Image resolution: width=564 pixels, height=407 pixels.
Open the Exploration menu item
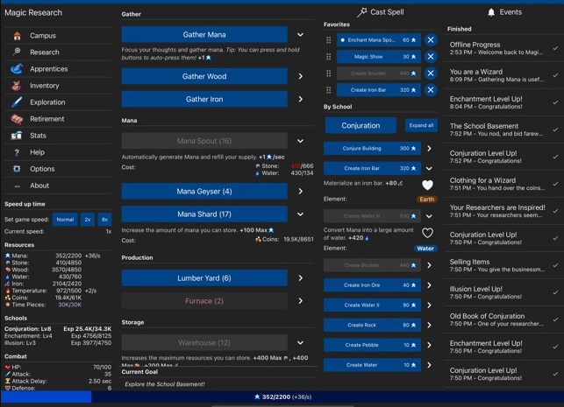(x=58, y=102)
